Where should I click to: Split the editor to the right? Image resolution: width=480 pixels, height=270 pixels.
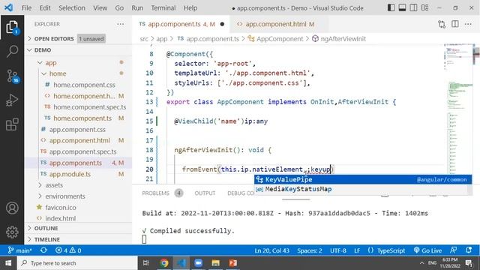click(455, 24)
